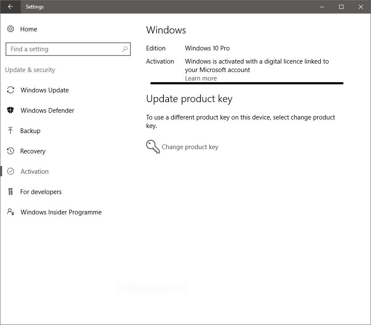Image resolution: width=371 pixels, height=325 pixels.
Task: Click the Windows Defender shield icon
Action: (x=11, y=110)
